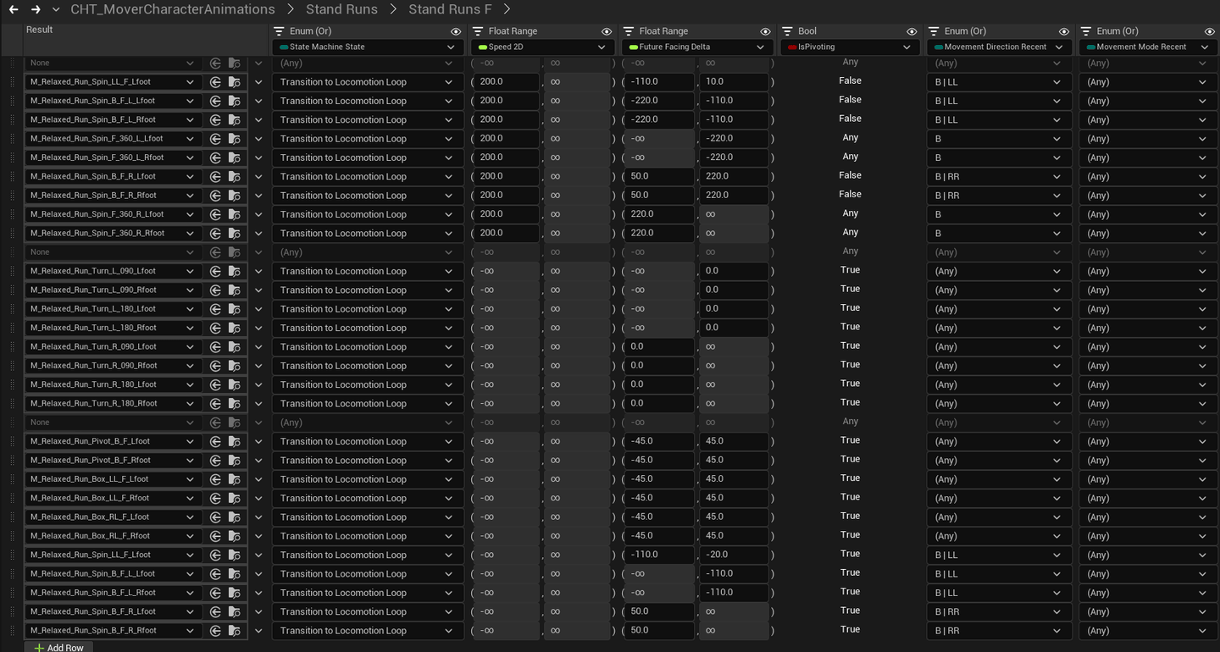This screenshot has width=1220, height=652.
Task: Open the Future Facing Delta binding dropdown
Action: click(696, 47)
